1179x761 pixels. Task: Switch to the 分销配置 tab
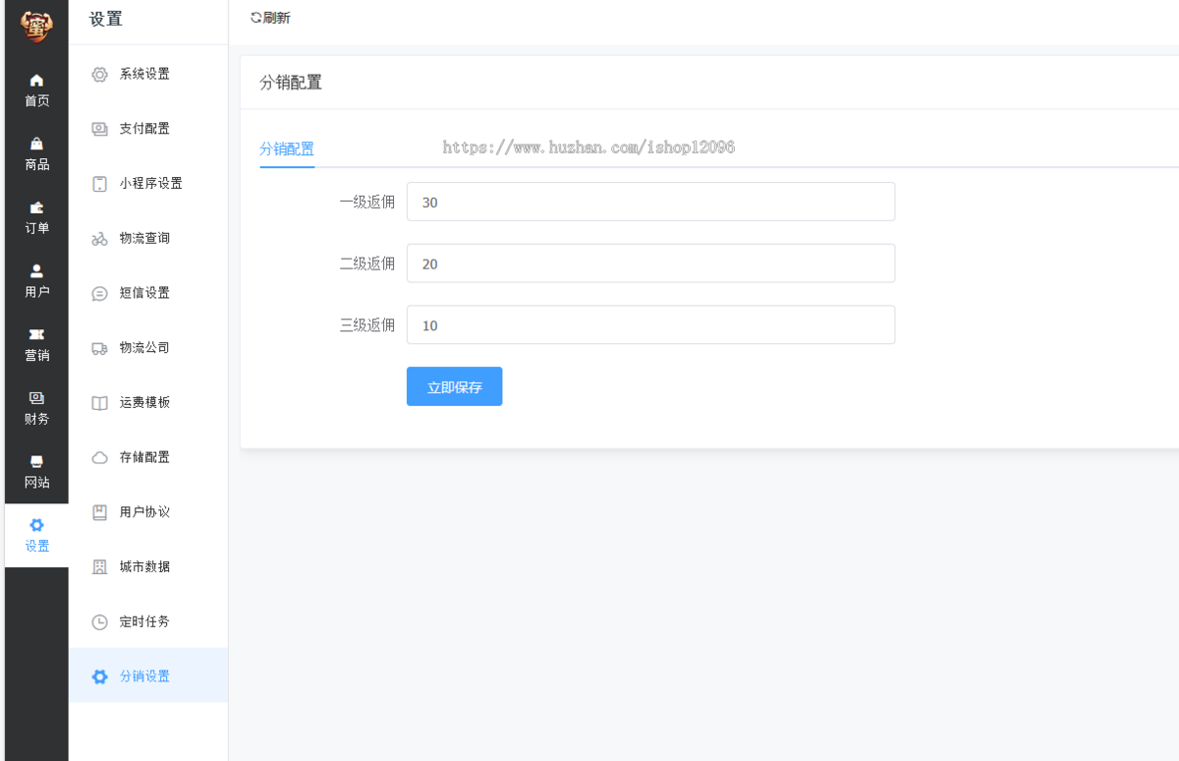[x=287, y=149]
